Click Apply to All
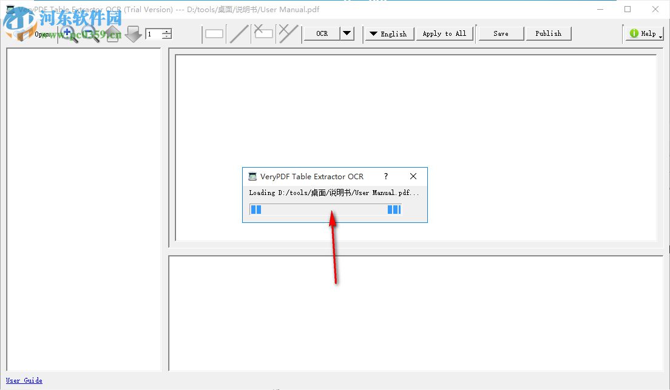The height and width of the screenshot is (390, 670). pos(445,33)
